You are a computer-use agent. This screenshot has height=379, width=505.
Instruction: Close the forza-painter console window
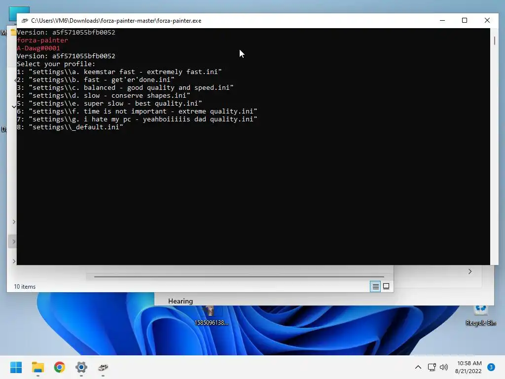pos(487,20)
